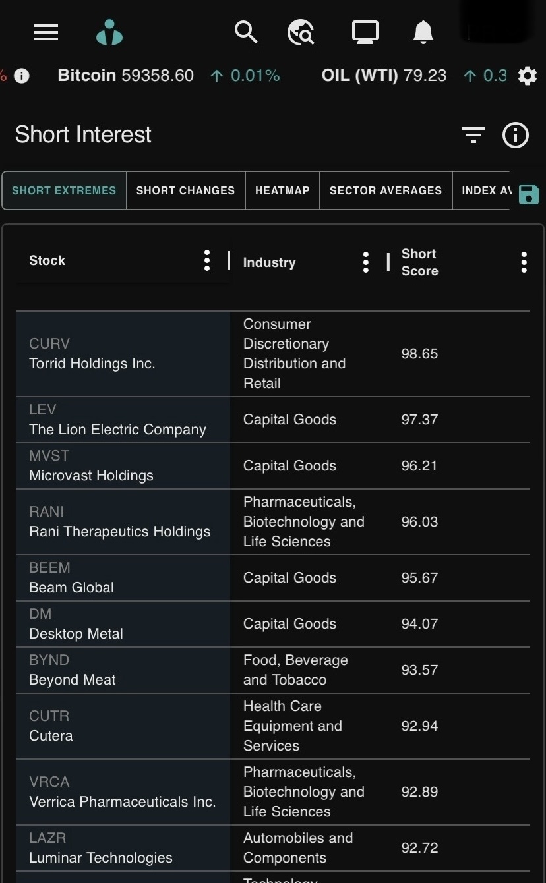This screenshot has width=546, height=883.
Task: Sort by the Industry column header
Action: point(270,262)
